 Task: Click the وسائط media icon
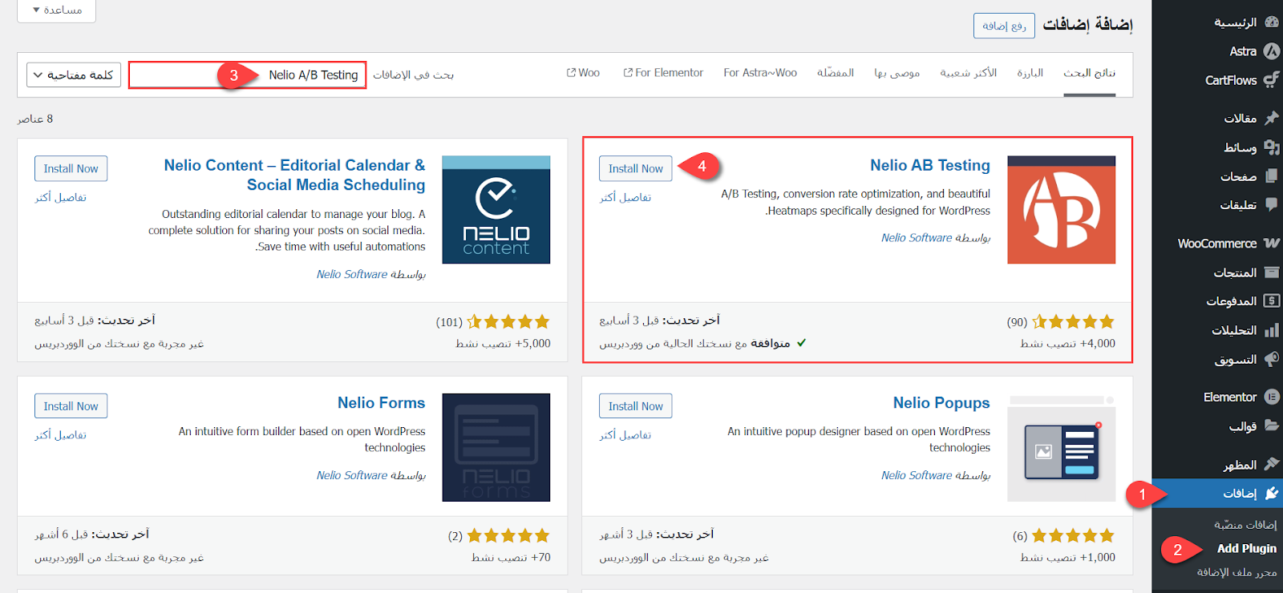coord(1271,147)
